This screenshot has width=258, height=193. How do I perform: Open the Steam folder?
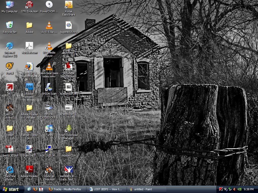coord(10,128)
